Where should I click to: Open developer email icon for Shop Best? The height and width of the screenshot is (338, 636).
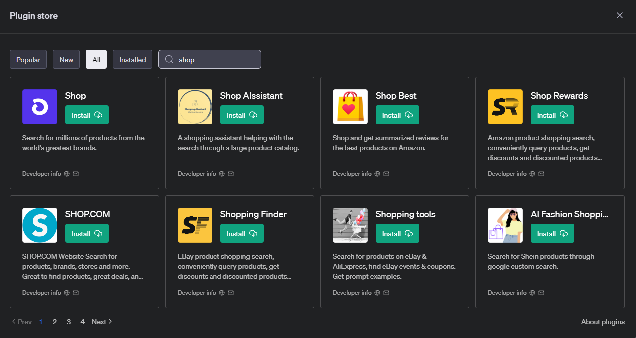[x=386, y=174]
